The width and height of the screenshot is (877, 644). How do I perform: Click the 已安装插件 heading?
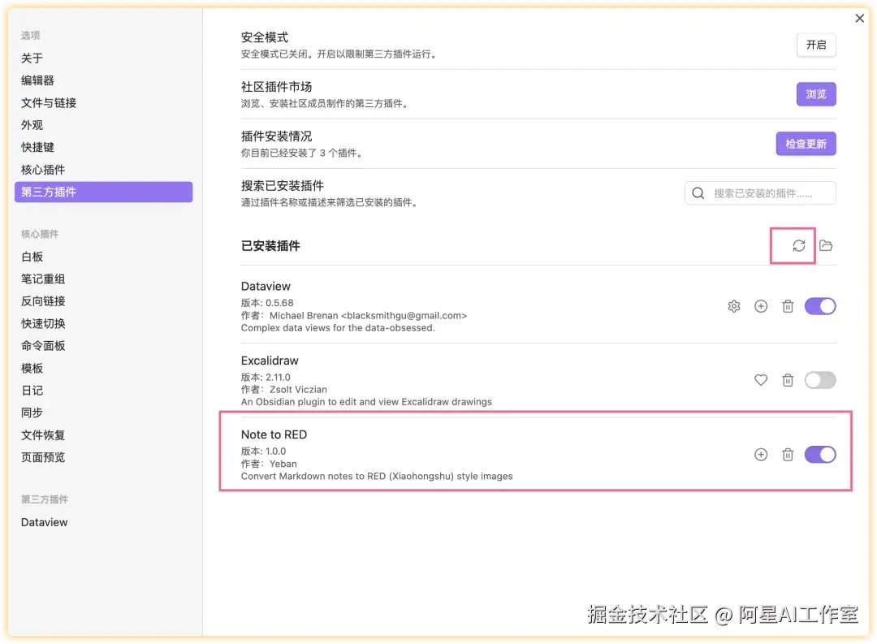coord(270,246)
